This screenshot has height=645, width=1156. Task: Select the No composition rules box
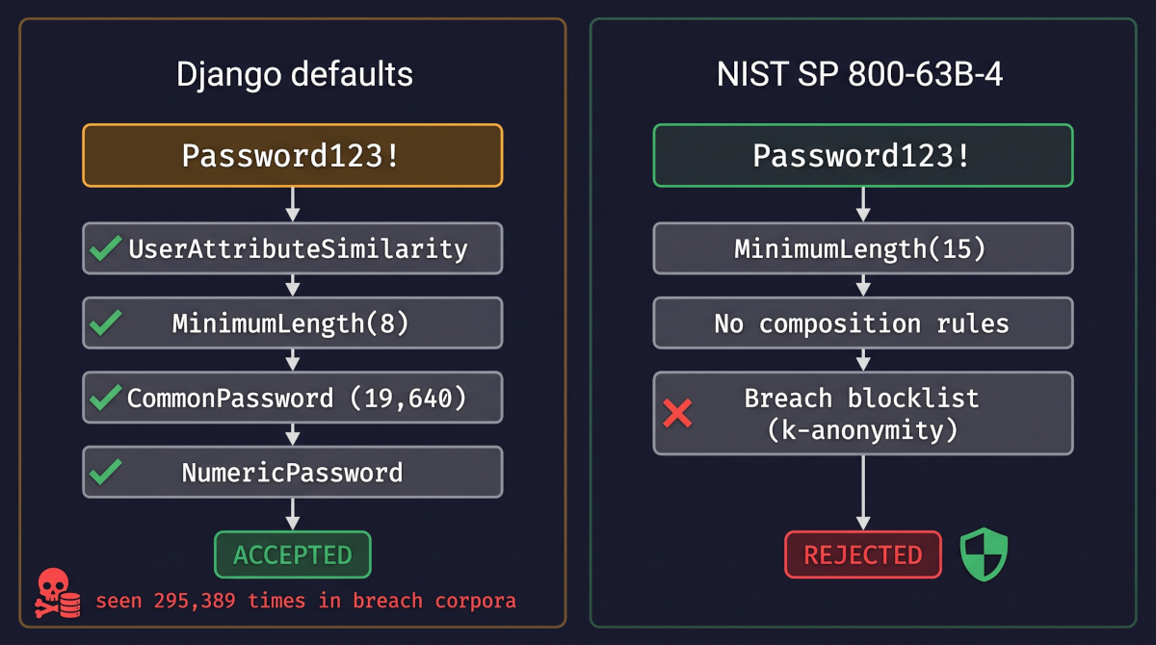click(863, 322)
